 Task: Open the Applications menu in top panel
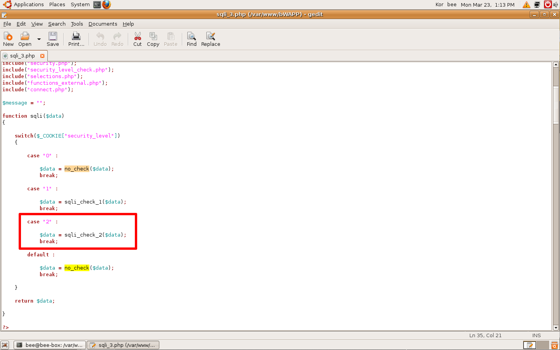tap(29, 5)
